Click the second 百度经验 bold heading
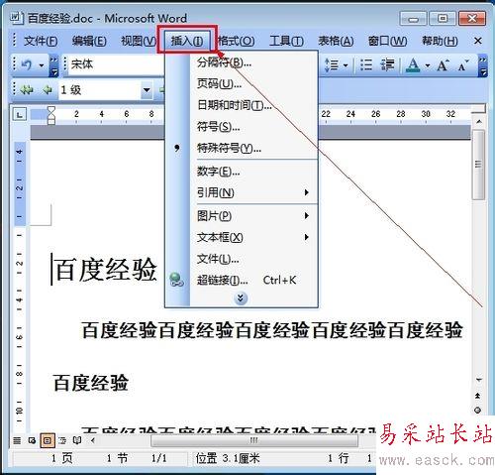 click(91, 383)
